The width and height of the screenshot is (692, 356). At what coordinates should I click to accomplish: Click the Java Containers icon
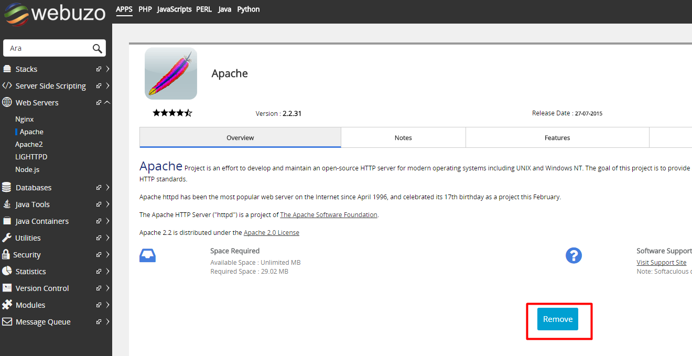[7, 221]
